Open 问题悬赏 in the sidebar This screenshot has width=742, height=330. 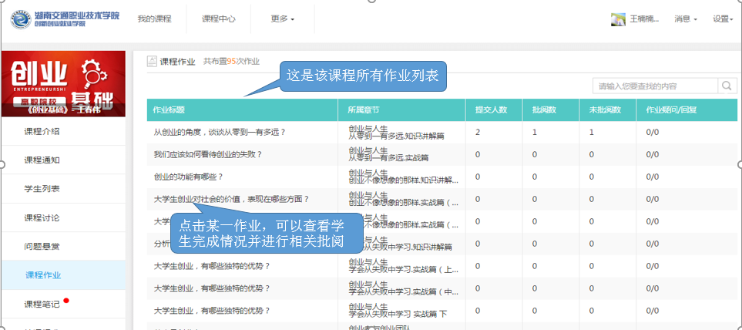click(x=42, y=247)
